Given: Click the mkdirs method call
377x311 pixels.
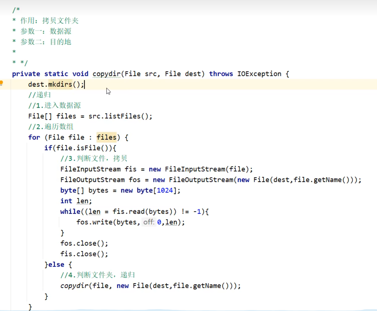Looking at the screenshot, I should coord(60,84).
